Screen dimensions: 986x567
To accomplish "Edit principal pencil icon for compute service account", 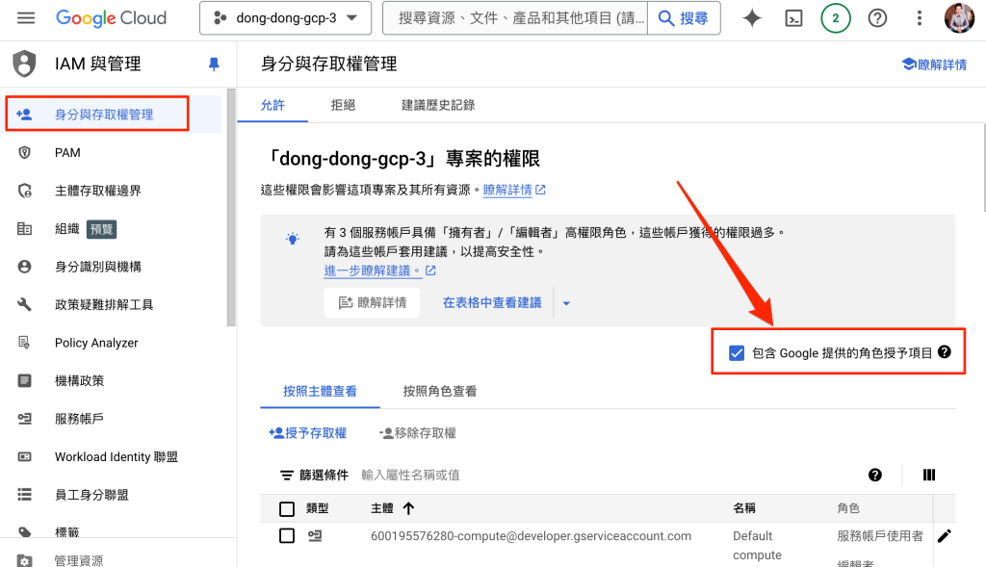I will (944, 535).
